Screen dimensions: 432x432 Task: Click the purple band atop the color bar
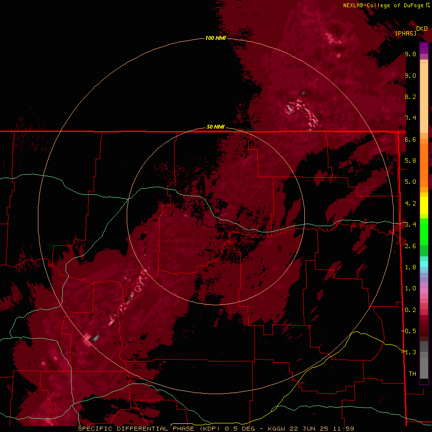coord(424,48)
